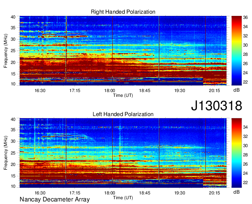
Task: Click the 16:30 tick on Right Handed time axis
Action: pyautogui.click(x=40, y=91)
